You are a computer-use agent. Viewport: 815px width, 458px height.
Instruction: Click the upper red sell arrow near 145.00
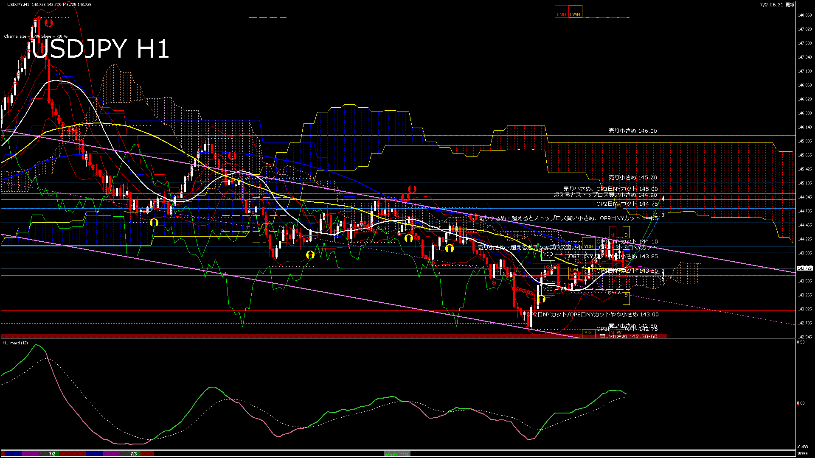click(412, 189)
